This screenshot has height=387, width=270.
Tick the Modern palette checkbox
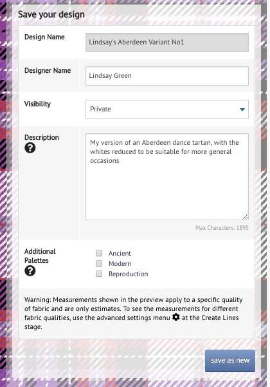coord(99,263)
